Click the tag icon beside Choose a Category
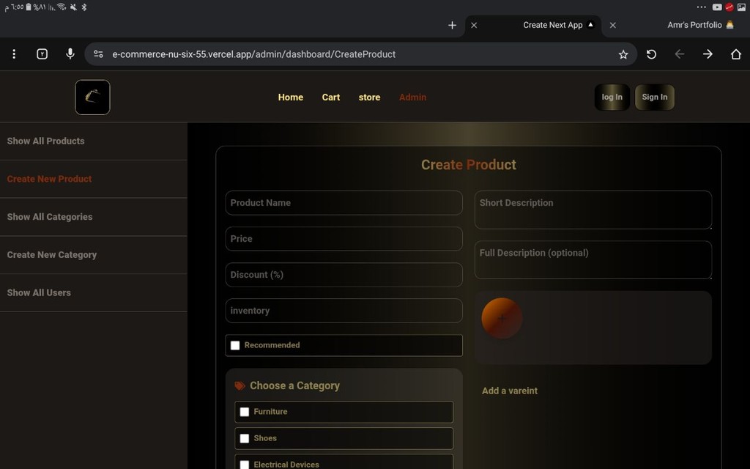This screenshot has width=750, height=469. click(x=240, y=385)
